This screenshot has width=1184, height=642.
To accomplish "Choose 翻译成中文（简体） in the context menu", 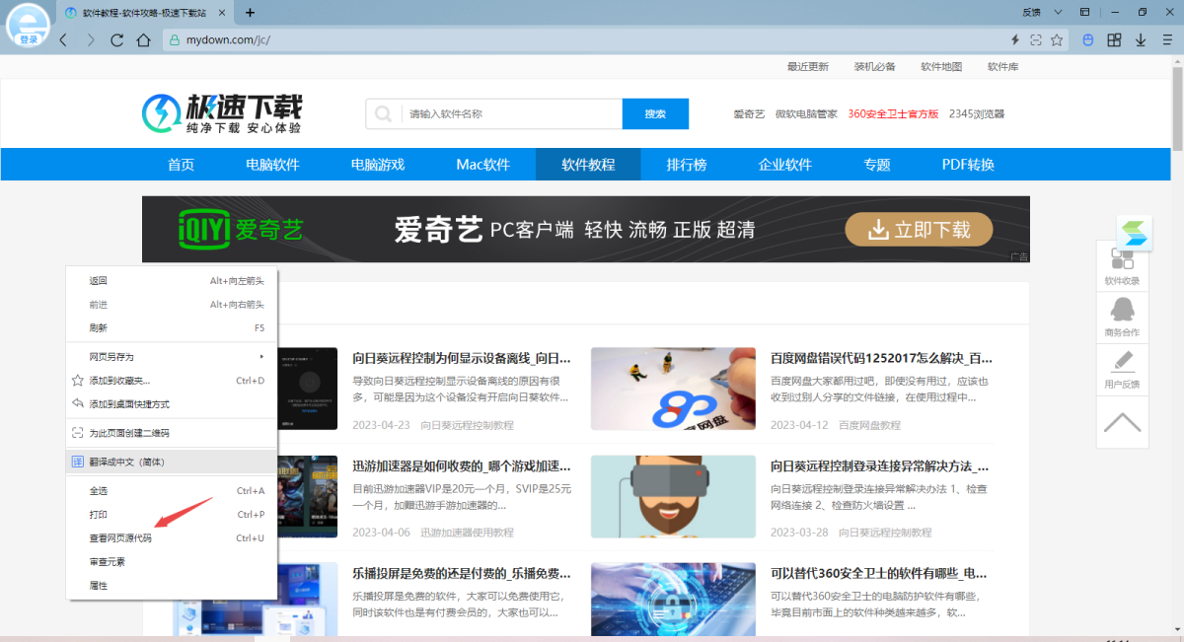I will click(172, 462).
